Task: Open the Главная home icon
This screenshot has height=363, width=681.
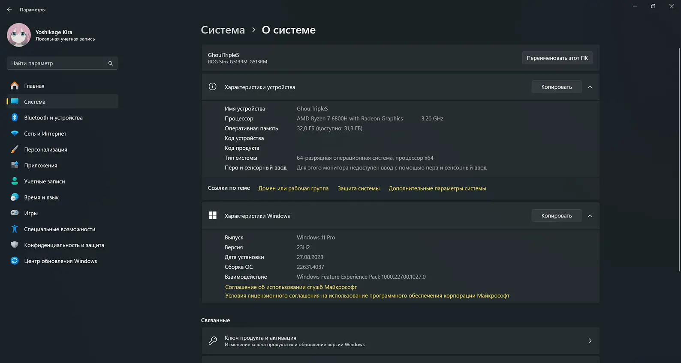Action: point(15,86)
